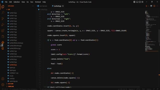The image size is (160, 90).
Task: Open the View menu
Action: [23, 2]
